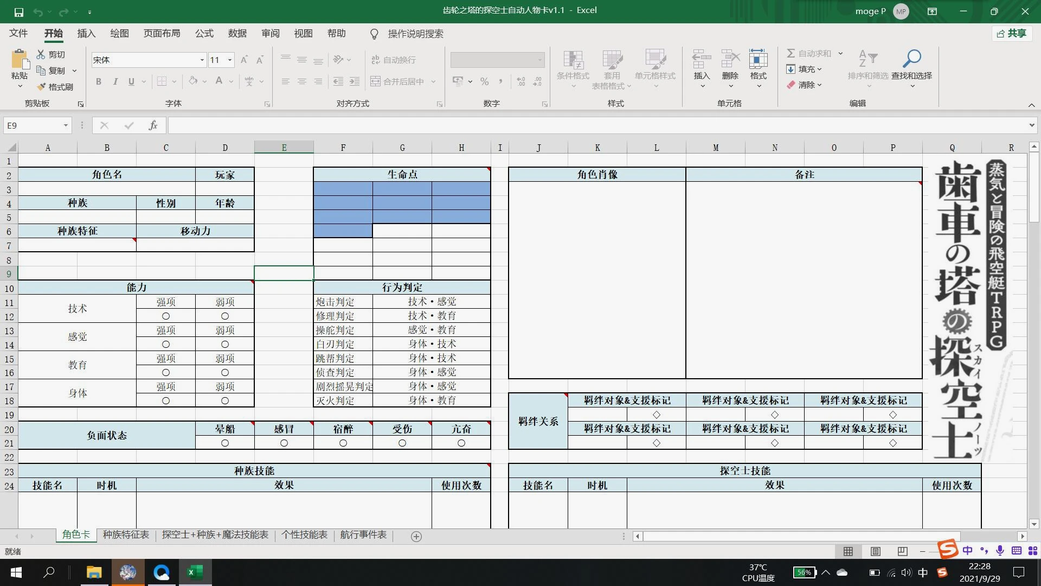Open the font name dropdown 宋体
This screenshot has width=1041, height=586.
click(202, 60)
